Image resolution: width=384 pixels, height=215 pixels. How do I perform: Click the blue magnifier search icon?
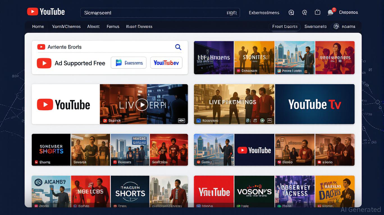(178, 47)
